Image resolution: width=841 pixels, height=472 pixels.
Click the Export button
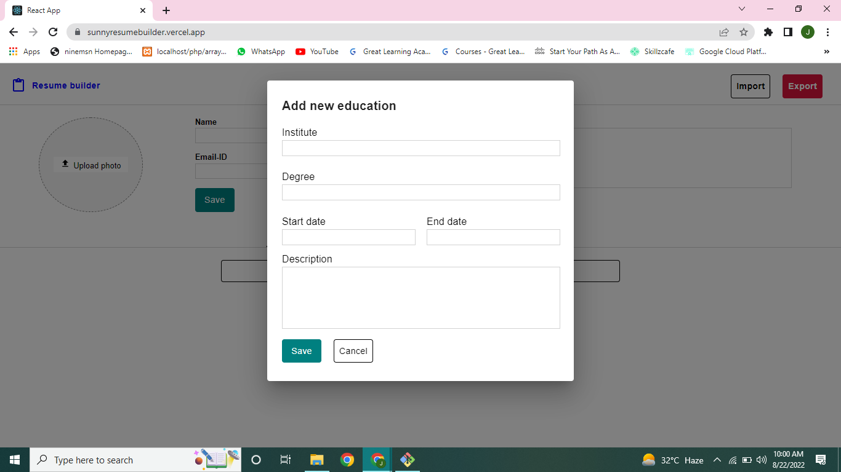click(802, 86)
